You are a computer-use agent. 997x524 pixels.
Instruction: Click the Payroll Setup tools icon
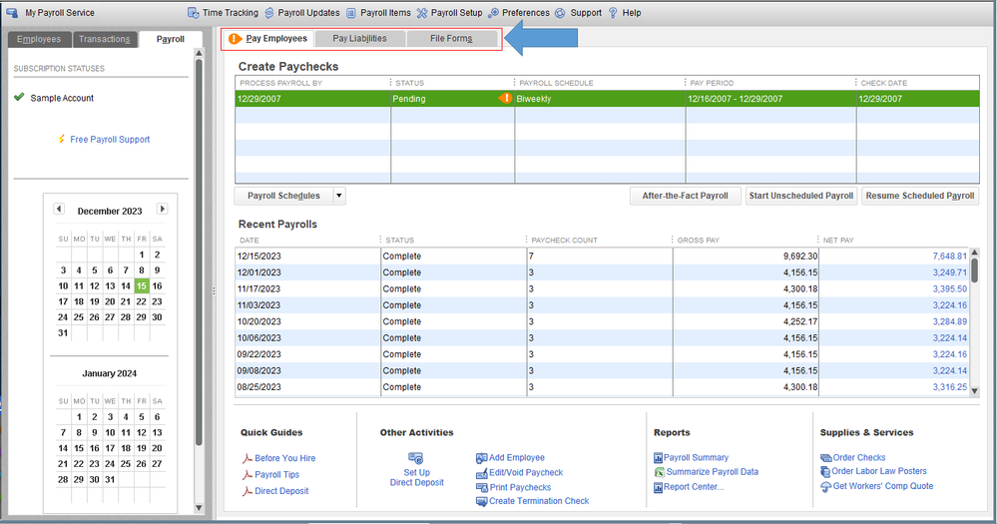click(422, 13)
